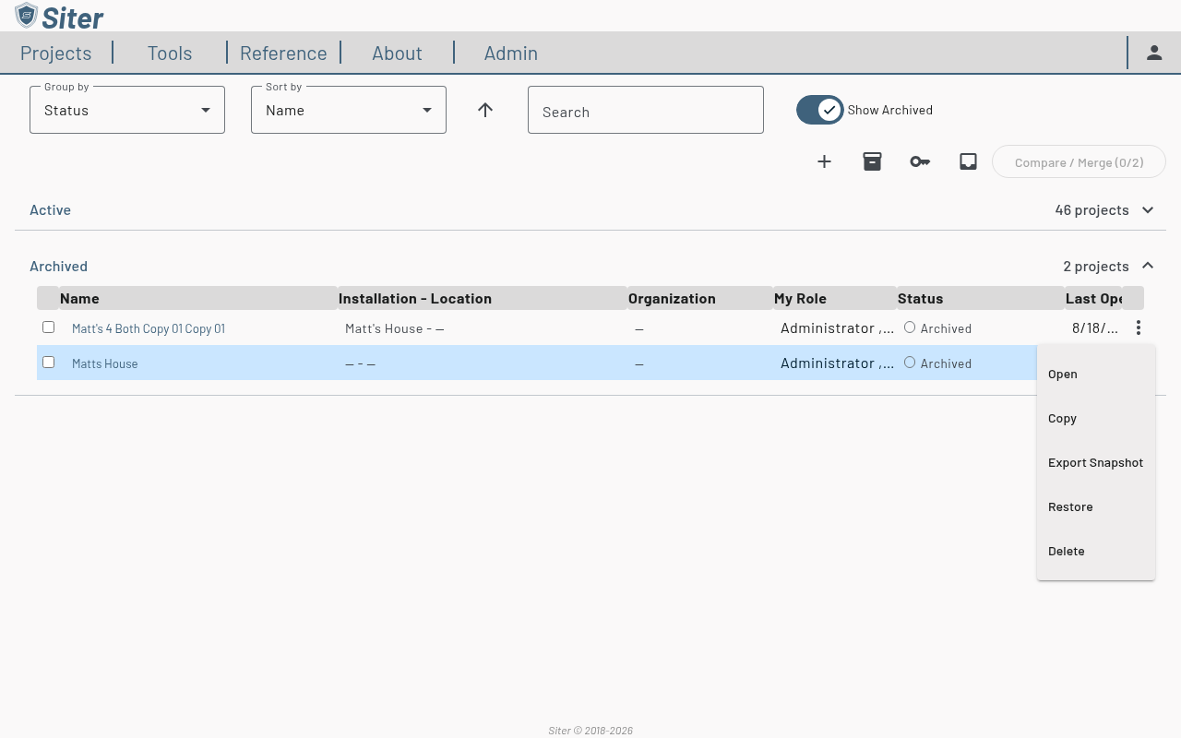
Task: Click the Search input field
Action: click(646, 110)
